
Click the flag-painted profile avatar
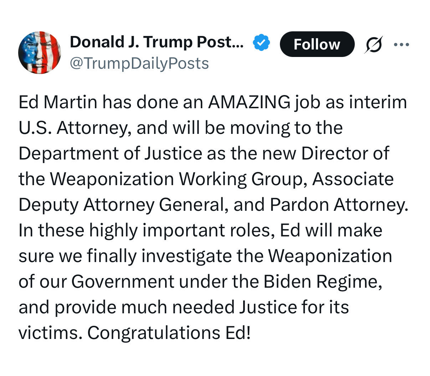[x=40, y=52]
